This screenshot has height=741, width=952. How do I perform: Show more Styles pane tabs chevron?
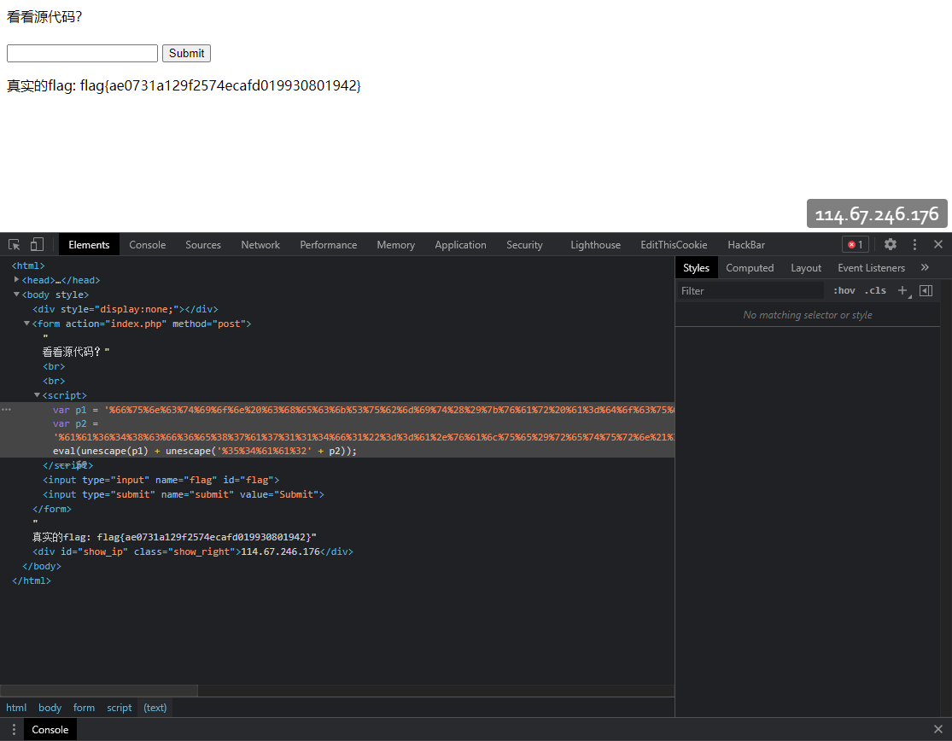point(925,268)
